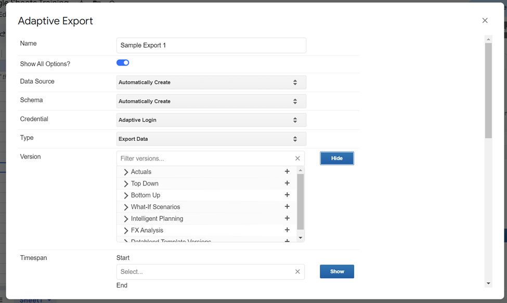The height and width of the screenshot is (303, 507).
Task: Click the version list scroll down arrow
Action: (301, 238)
